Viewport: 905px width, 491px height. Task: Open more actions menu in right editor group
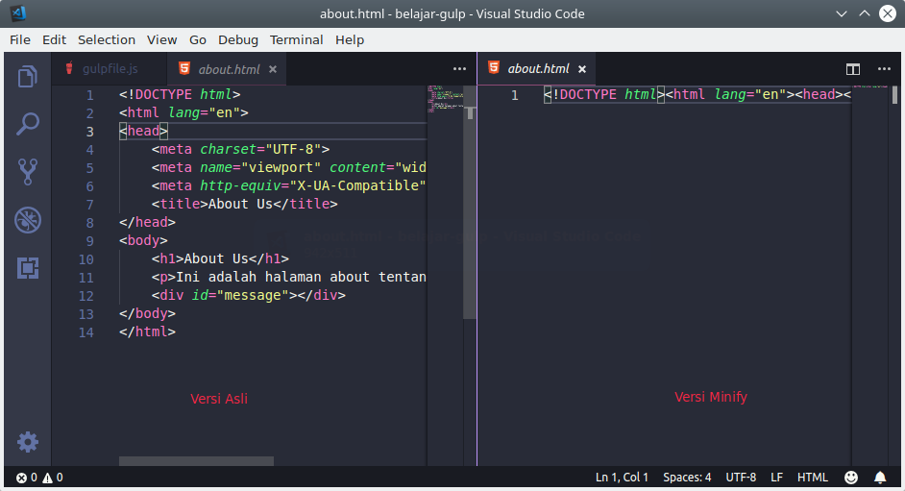pos(884,68)
